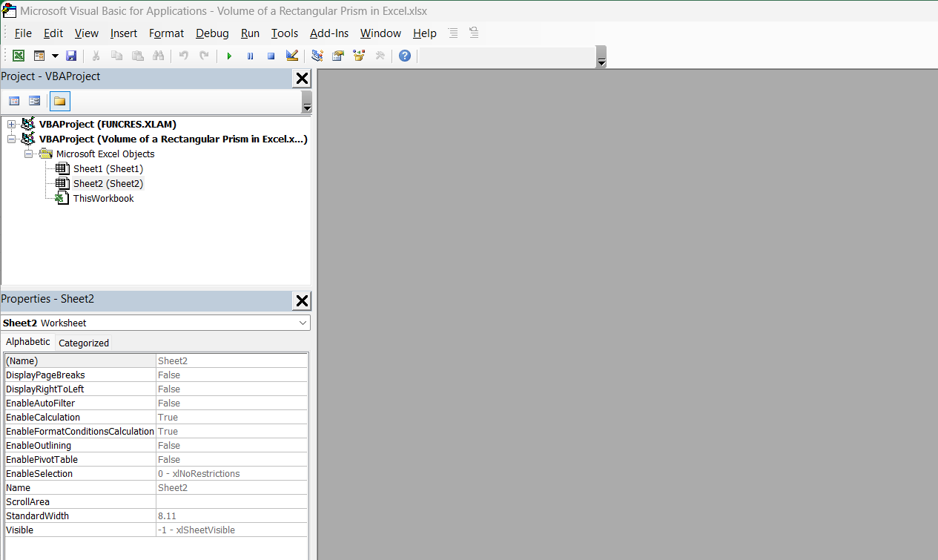The image size is (938, 560).
Task: Select the Visible value xlSheetVisible
Action: pos(231,530)
